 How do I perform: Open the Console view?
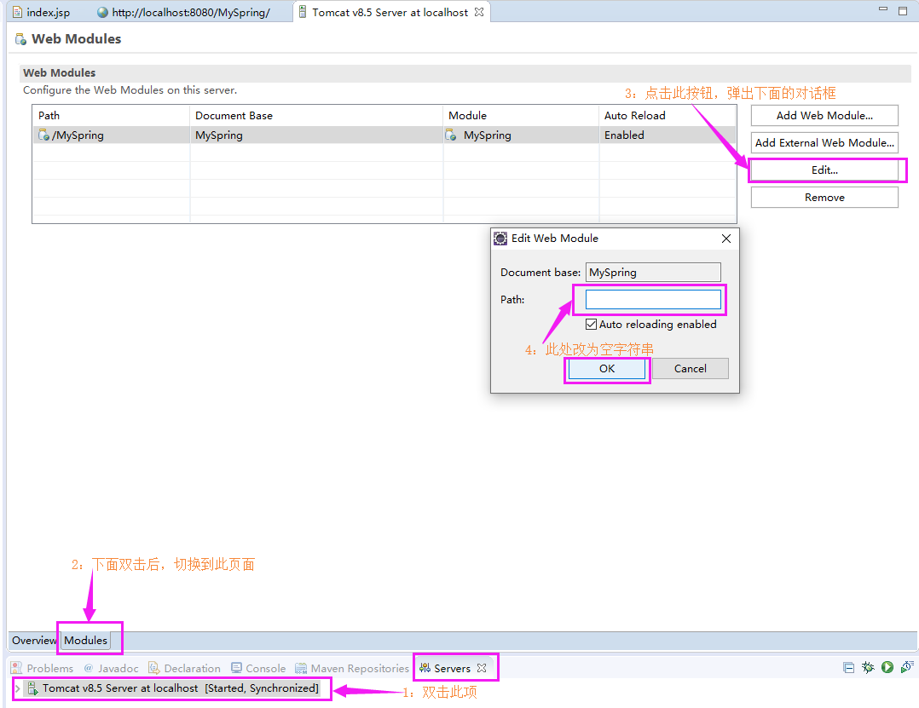point(258,668)
